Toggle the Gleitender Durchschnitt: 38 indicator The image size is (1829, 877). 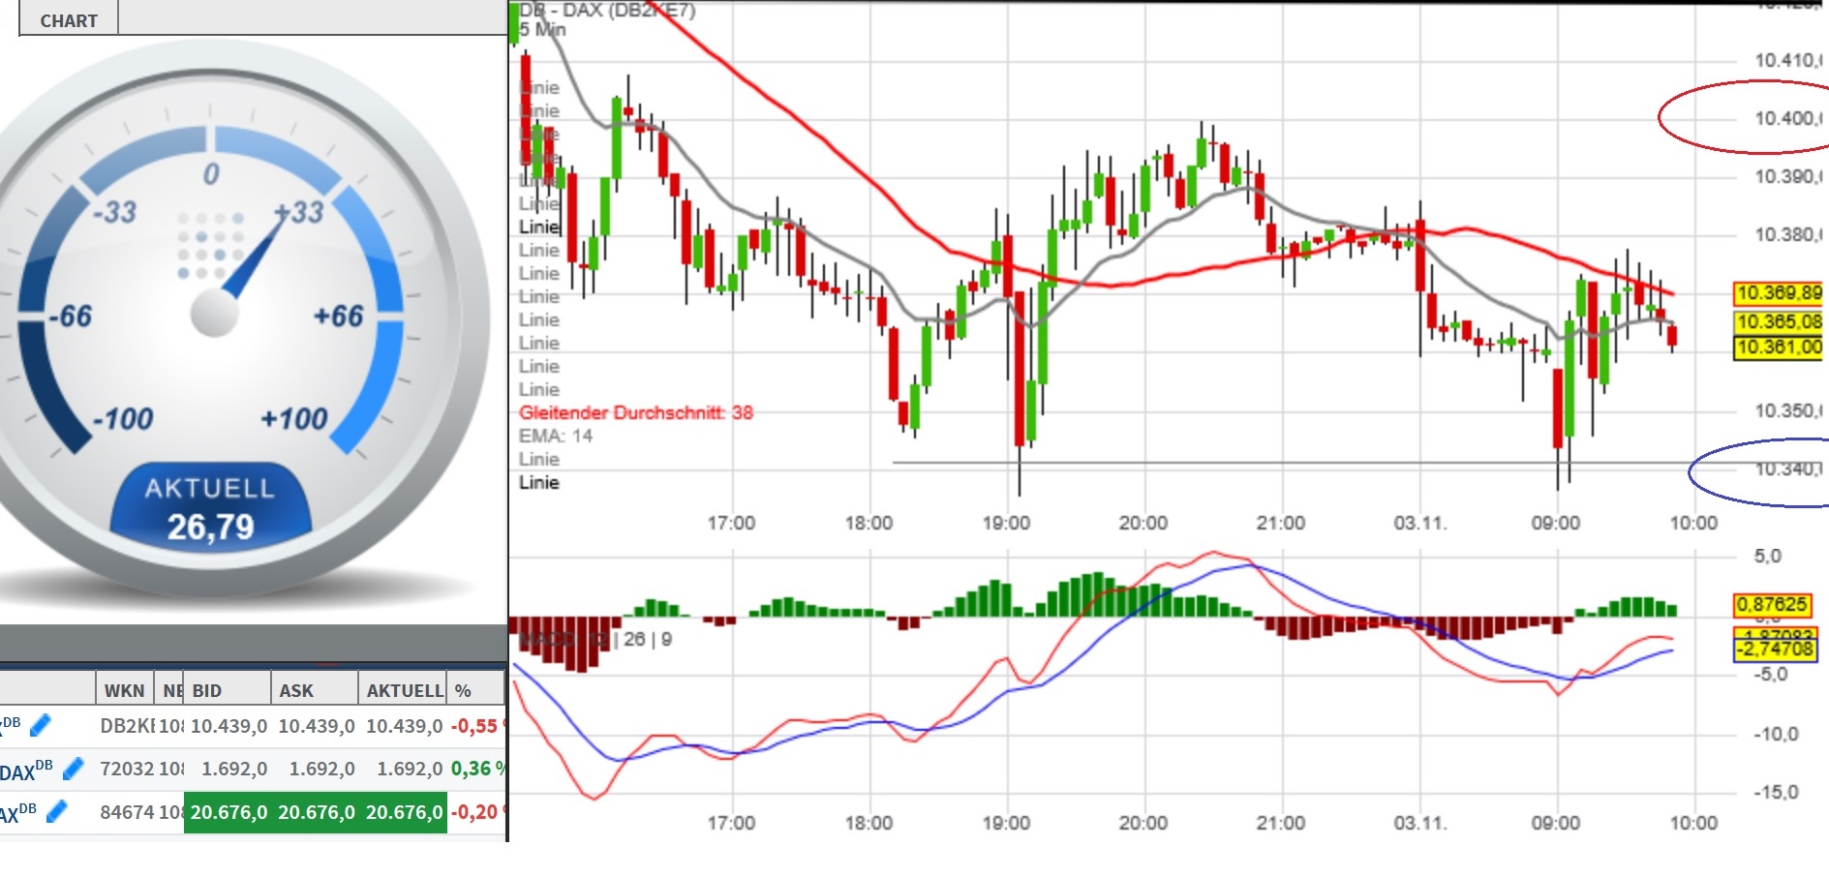tap(636, 413)
